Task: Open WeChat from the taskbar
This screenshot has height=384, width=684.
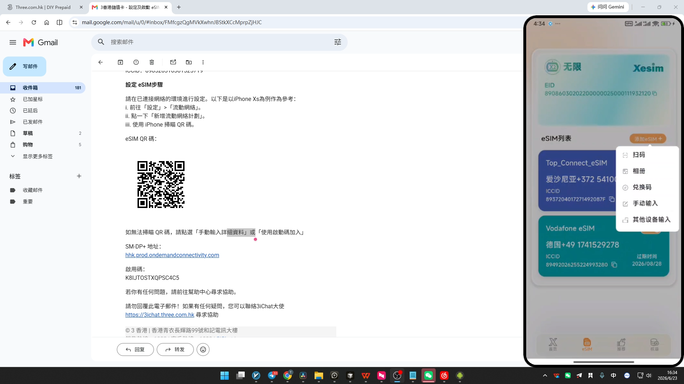Action: (x=429, y=375)
